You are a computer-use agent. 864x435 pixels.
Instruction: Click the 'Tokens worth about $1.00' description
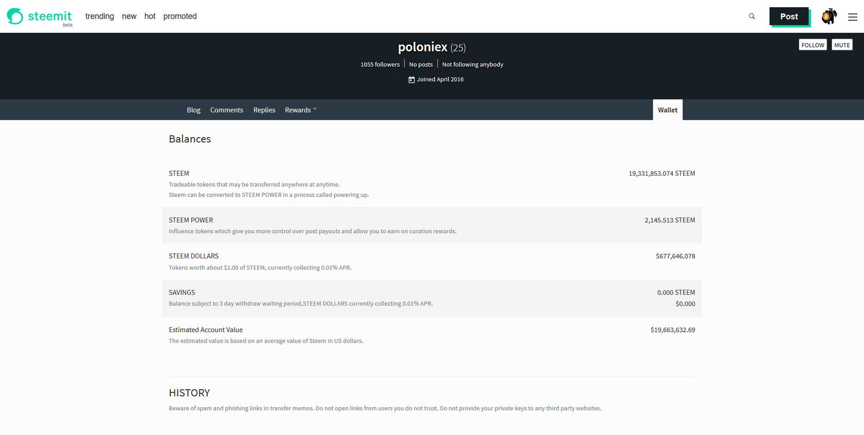tap(260, 268)
